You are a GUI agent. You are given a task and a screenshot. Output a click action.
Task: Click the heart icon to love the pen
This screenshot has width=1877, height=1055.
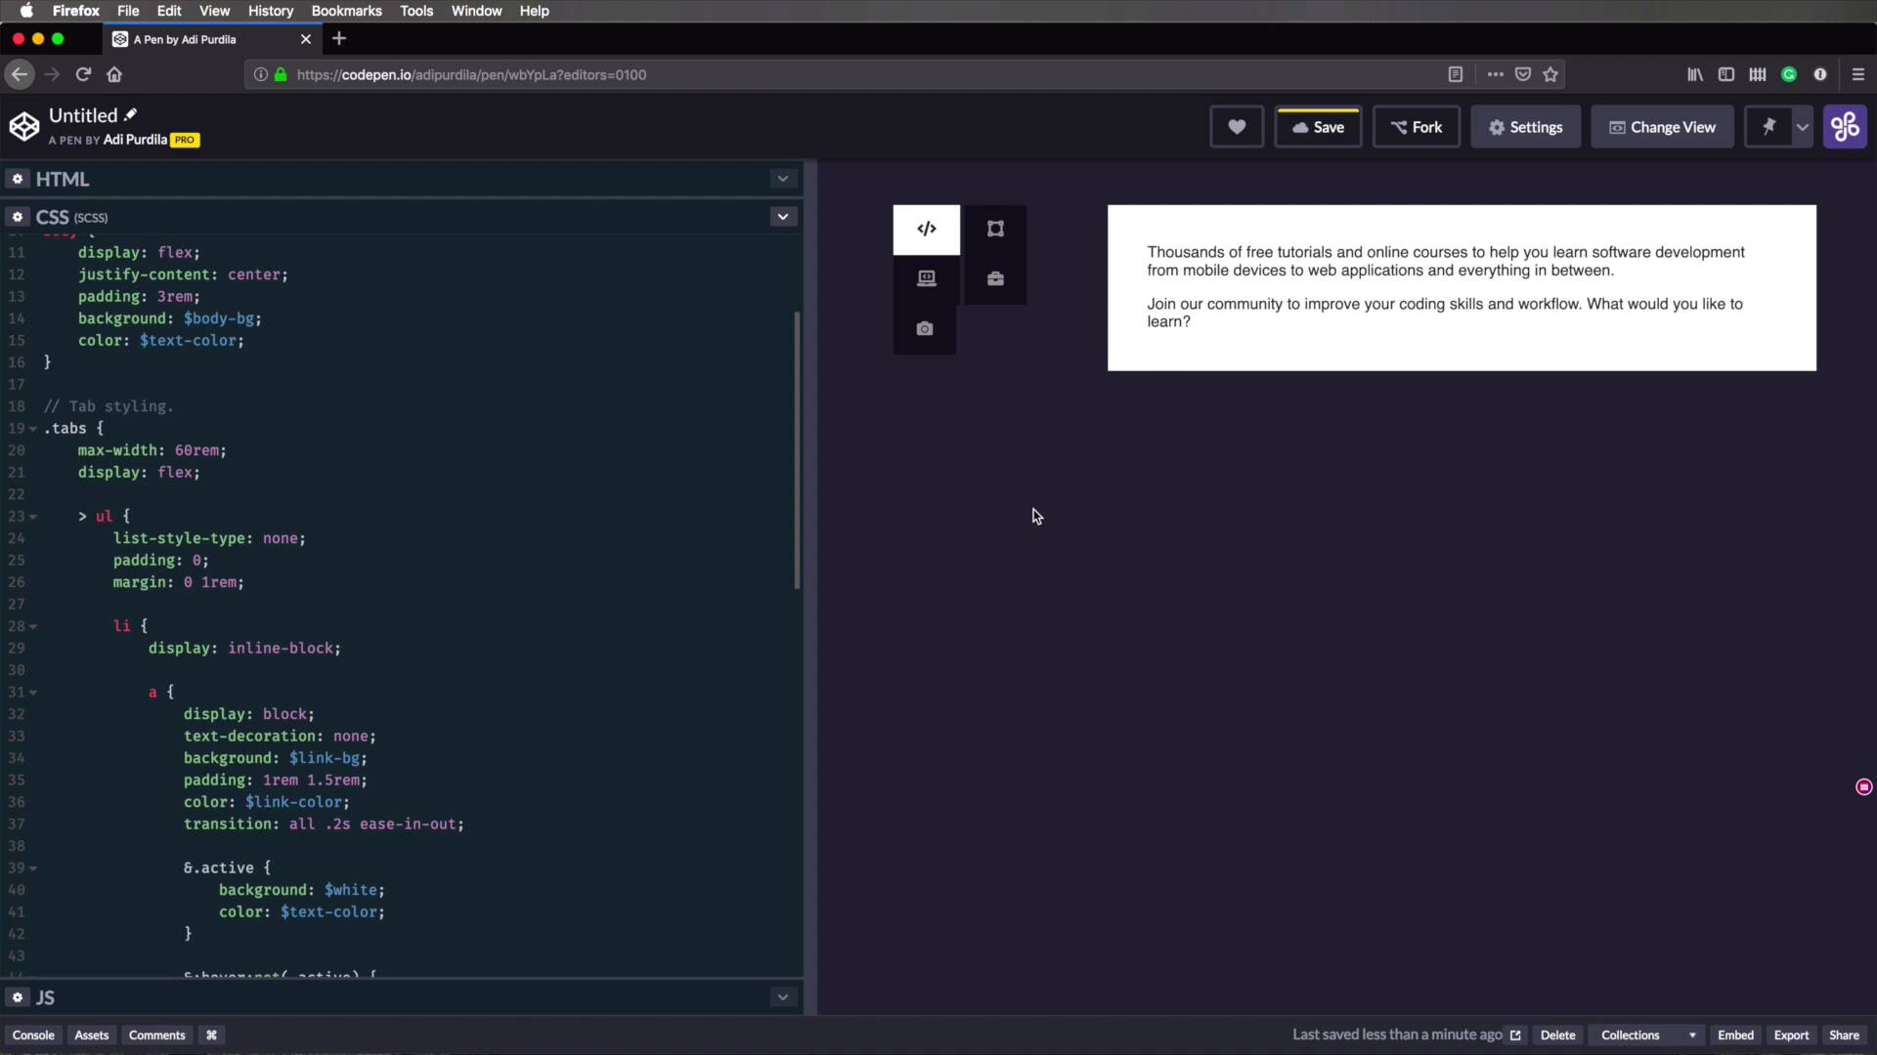coord(1237,126)
